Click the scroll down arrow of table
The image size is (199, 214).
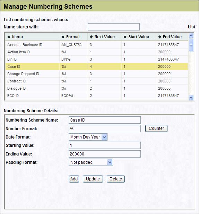(191, 97)
